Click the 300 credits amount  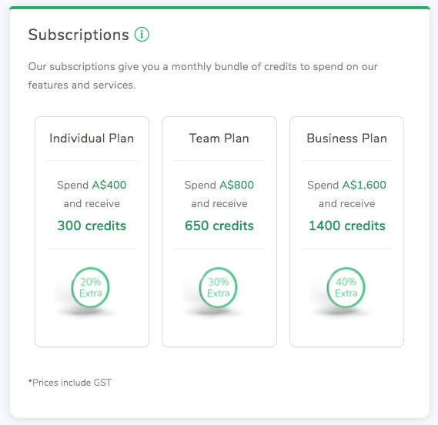pyautogui.click(x=92, y=226)
